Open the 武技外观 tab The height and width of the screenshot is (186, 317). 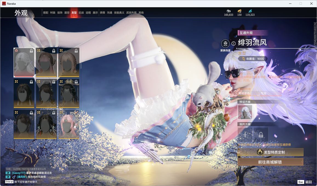[x=132, y=13]
